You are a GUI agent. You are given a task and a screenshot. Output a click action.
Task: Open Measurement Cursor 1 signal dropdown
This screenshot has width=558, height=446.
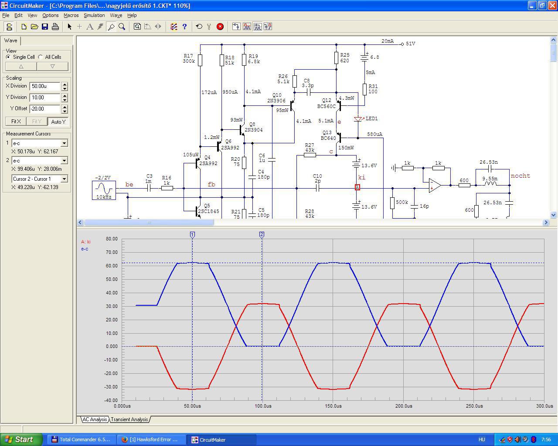[x=64, y=143]
